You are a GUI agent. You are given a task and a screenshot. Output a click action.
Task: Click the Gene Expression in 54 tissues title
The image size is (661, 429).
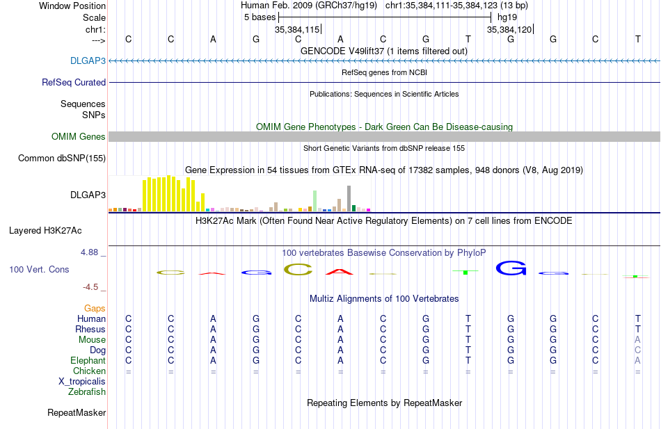[384, 170]
